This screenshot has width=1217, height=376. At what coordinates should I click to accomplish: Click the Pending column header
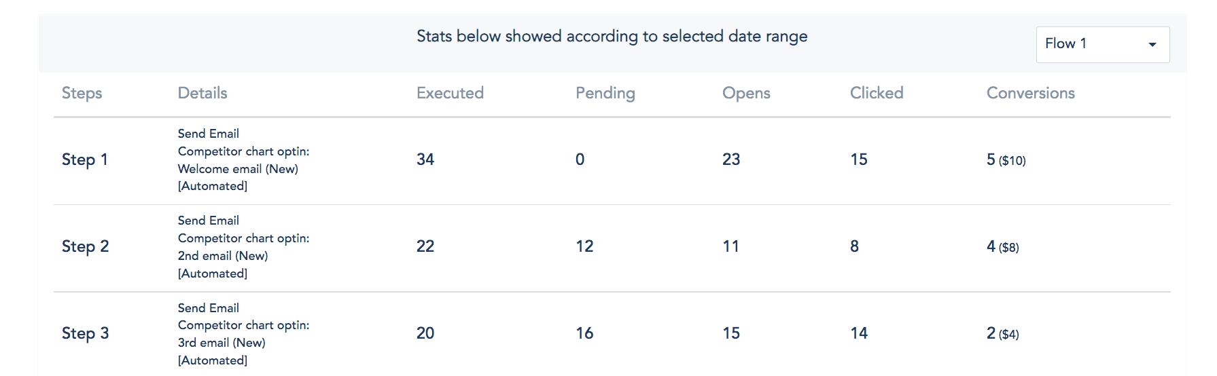coord(605,94)
